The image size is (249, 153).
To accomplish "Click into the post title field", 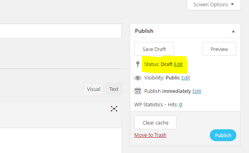I will point(61,31).
